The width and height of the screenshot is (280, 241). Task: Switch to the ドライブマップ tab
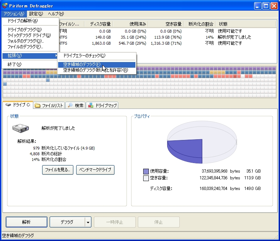click(x=102, y=106)
